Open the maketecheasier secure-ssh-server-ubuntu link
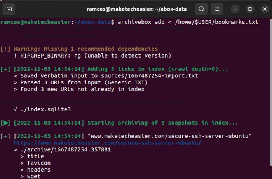 [108, 143]
